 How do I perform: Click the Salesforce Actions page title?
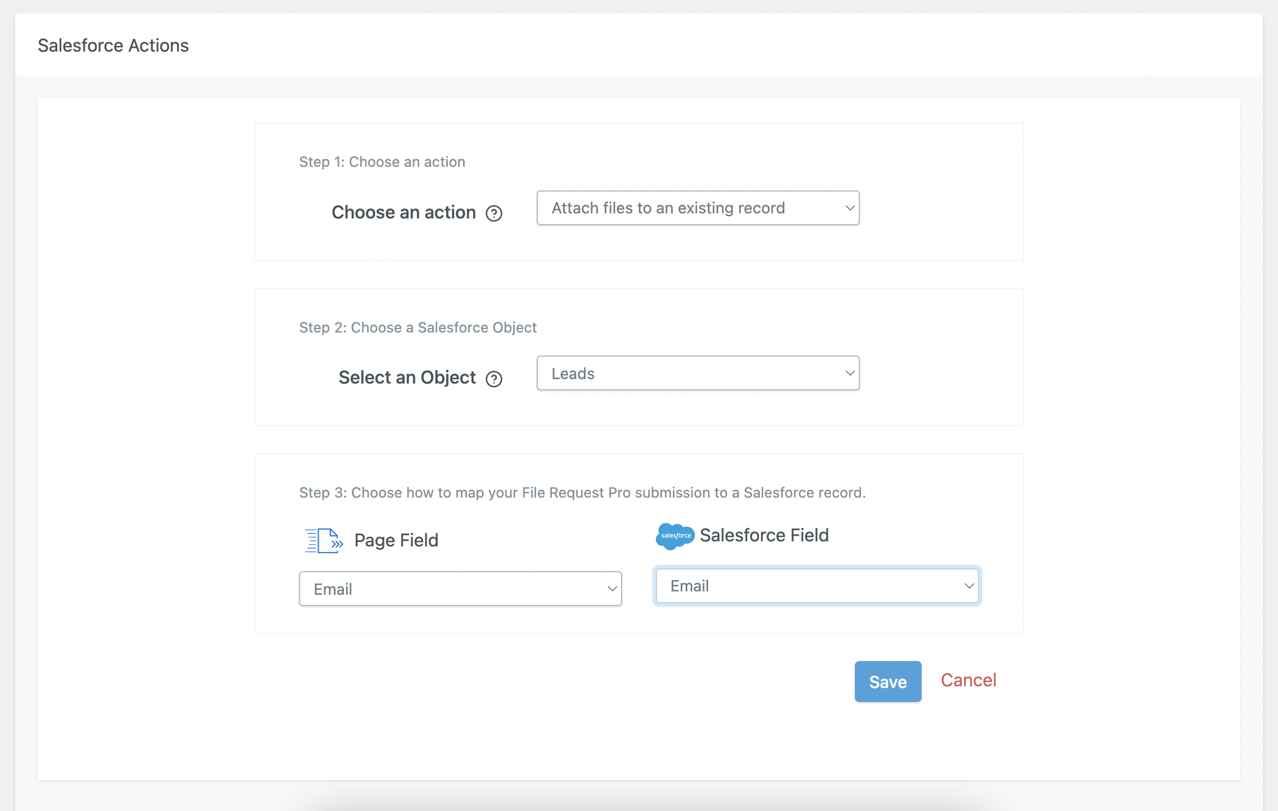tap(113, 45)
